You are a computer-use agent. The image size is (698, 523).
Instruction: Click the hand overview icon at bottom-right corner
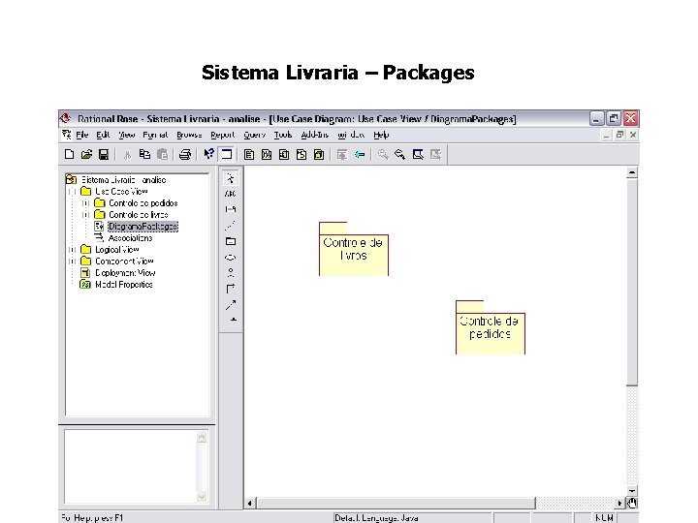(x=632, y=503)
